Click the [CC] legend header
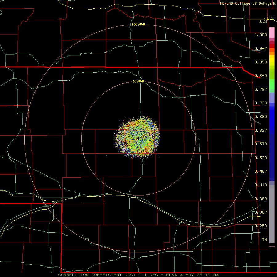Screen dimensions: 277x277 263,21
